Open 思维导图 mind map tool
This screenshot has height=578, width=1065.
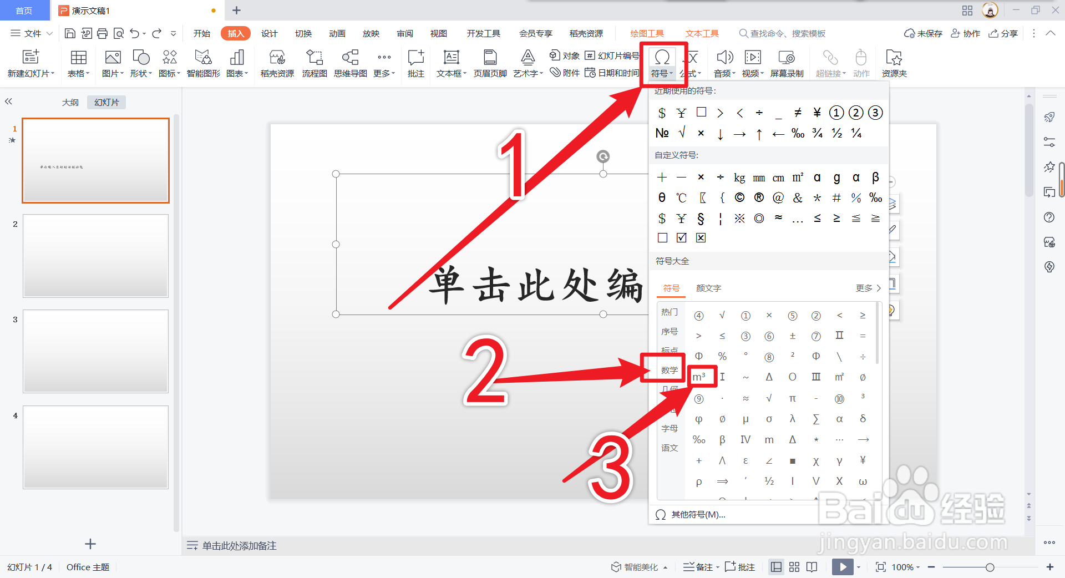pyautogui.click(x=350, y=64)
